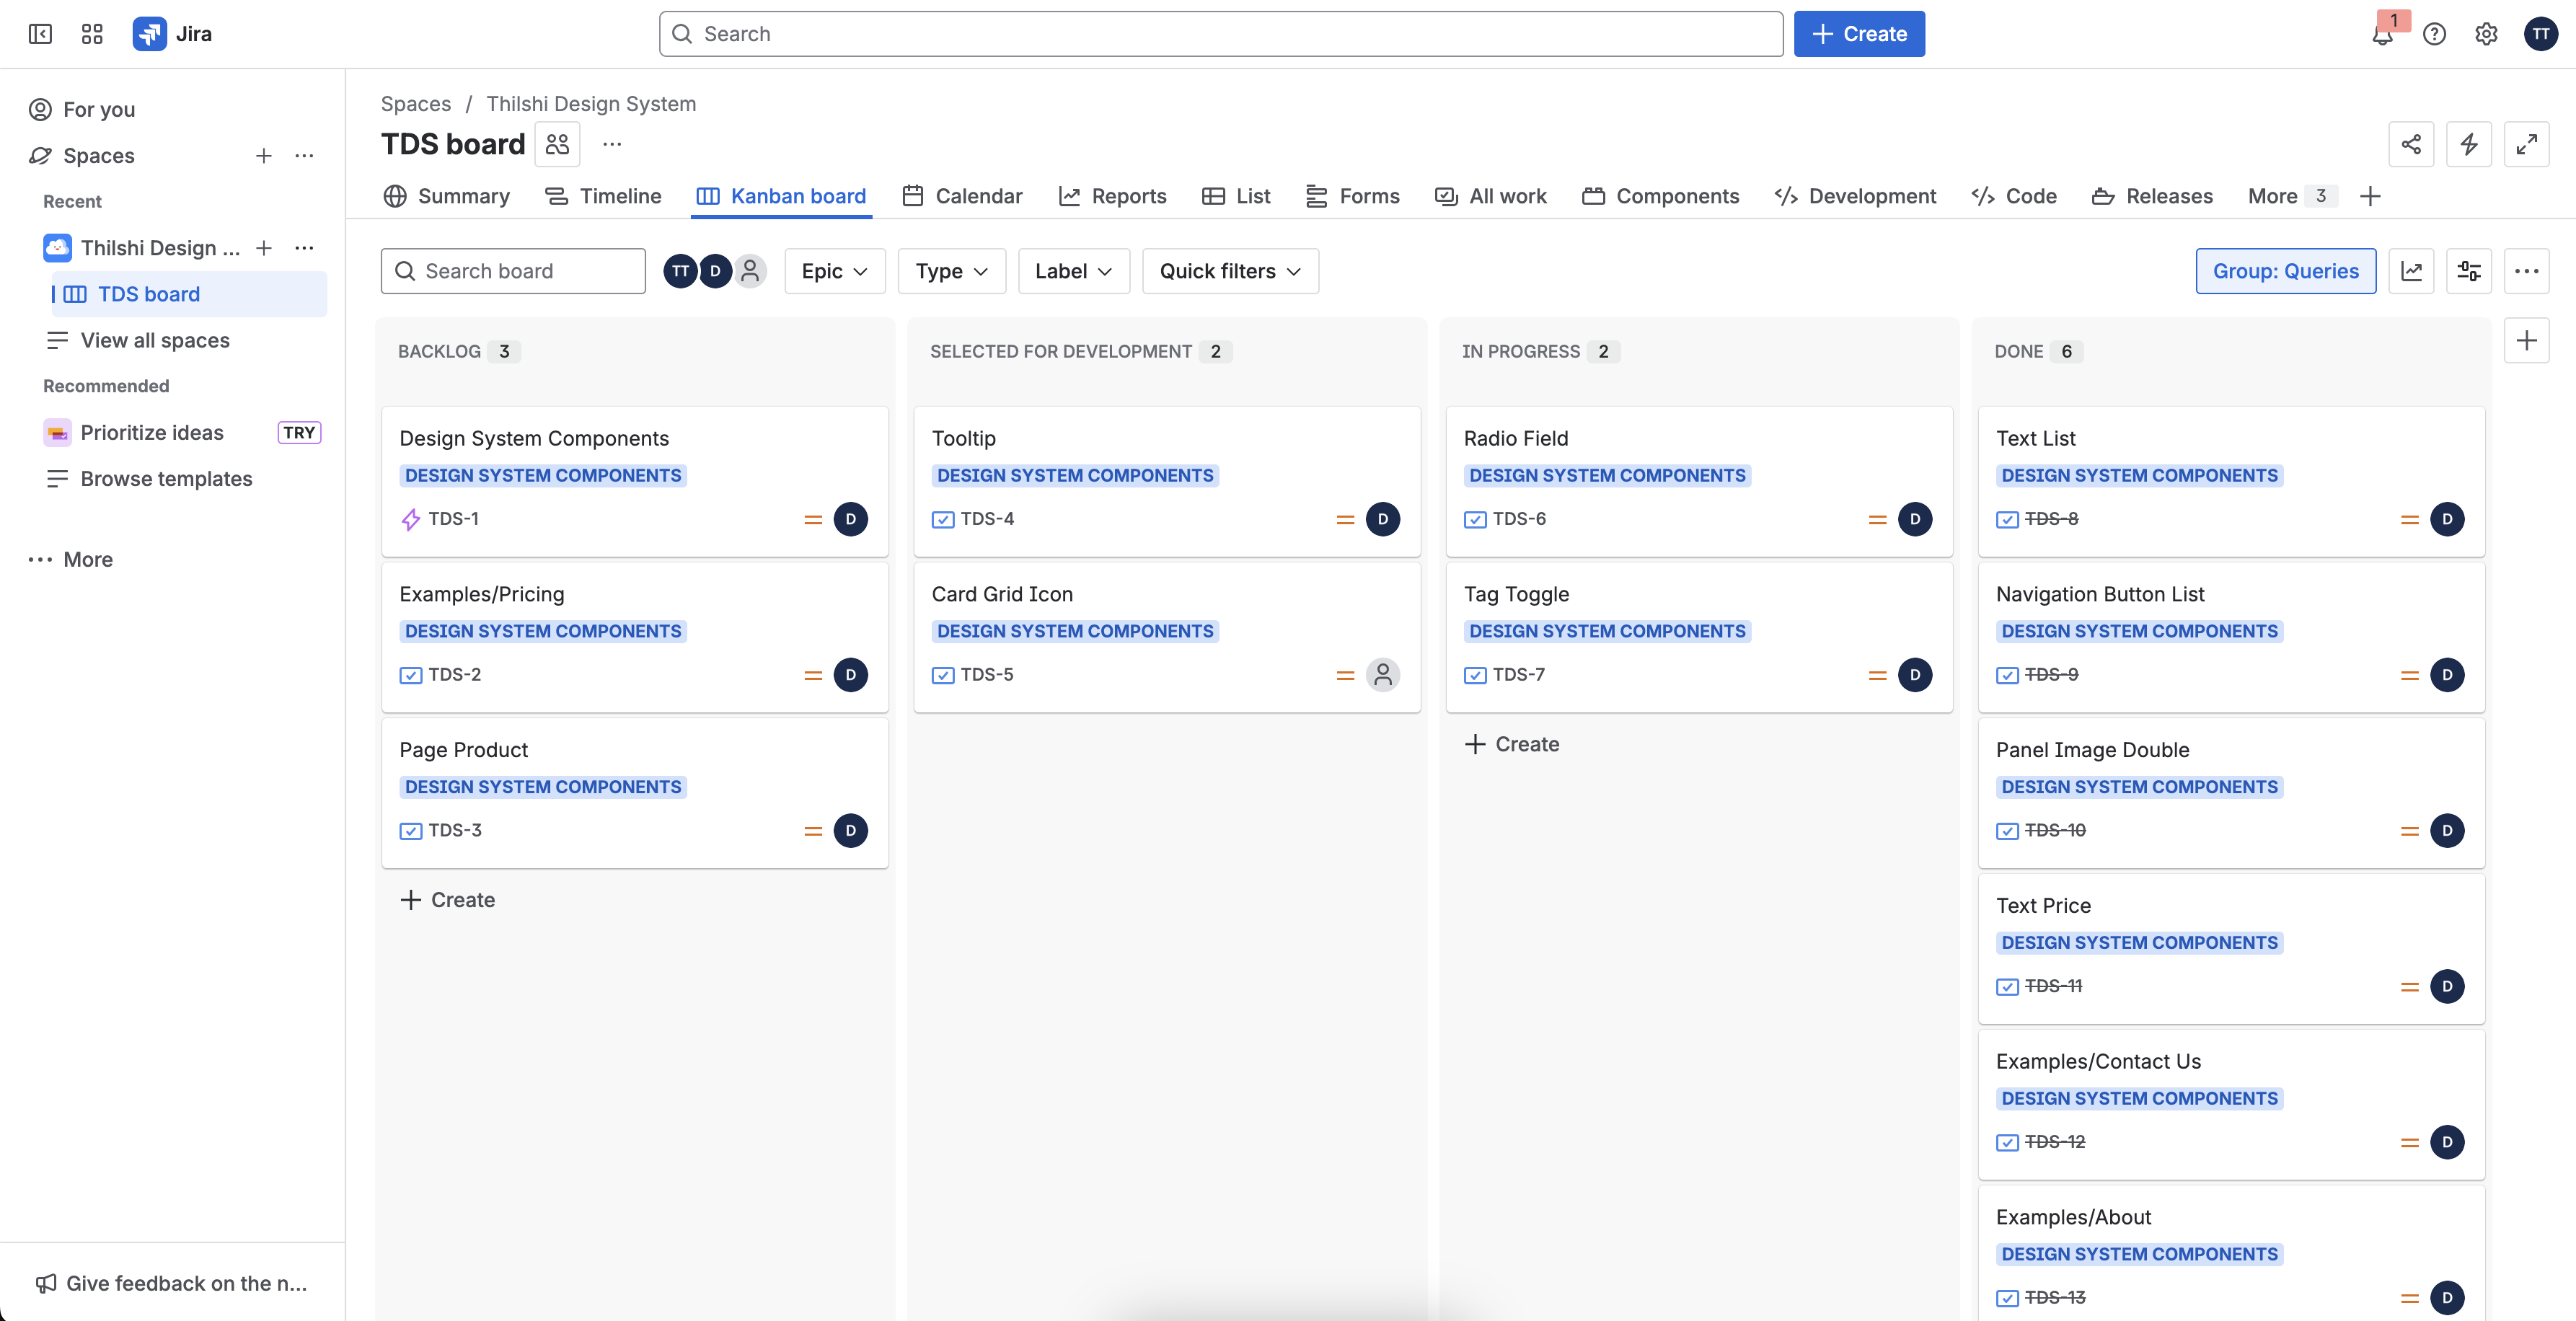Screen dimensions: 2576x1321
Task: Click the automation lightning bolt icon
Action: point(2468,145)
